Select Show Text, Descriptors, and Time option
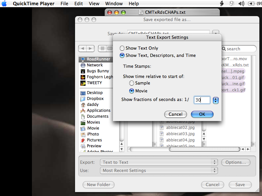The image size is (262, 196). click(x=122, y=56)
